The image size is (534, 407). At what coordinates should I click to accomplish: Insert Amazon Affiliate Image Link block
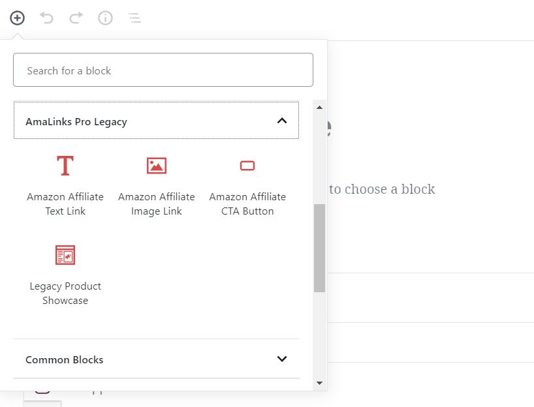[156, 185]
